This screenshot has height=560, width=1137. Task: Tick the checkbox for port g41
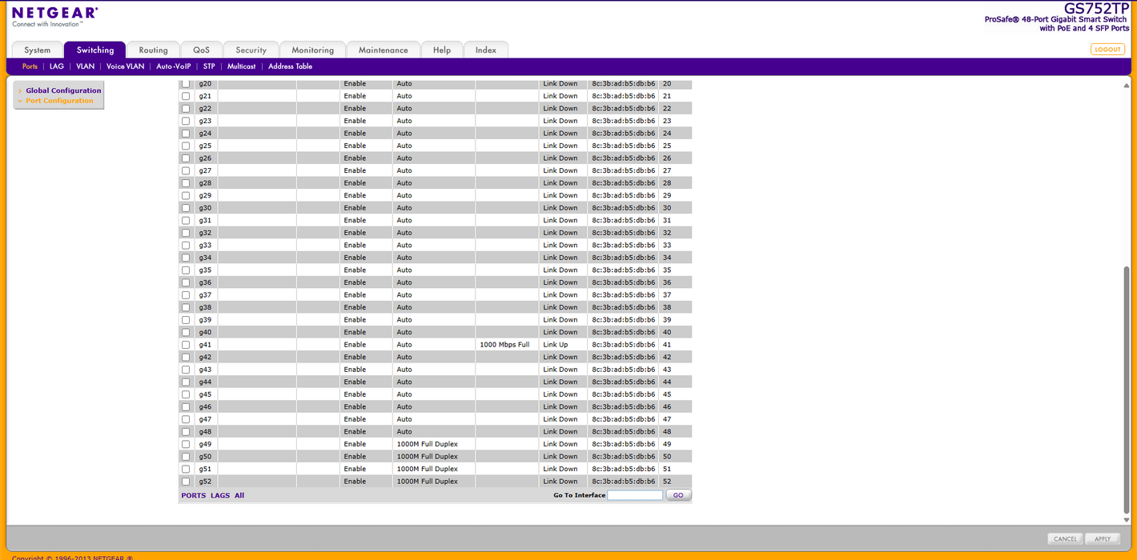[186, 345]
